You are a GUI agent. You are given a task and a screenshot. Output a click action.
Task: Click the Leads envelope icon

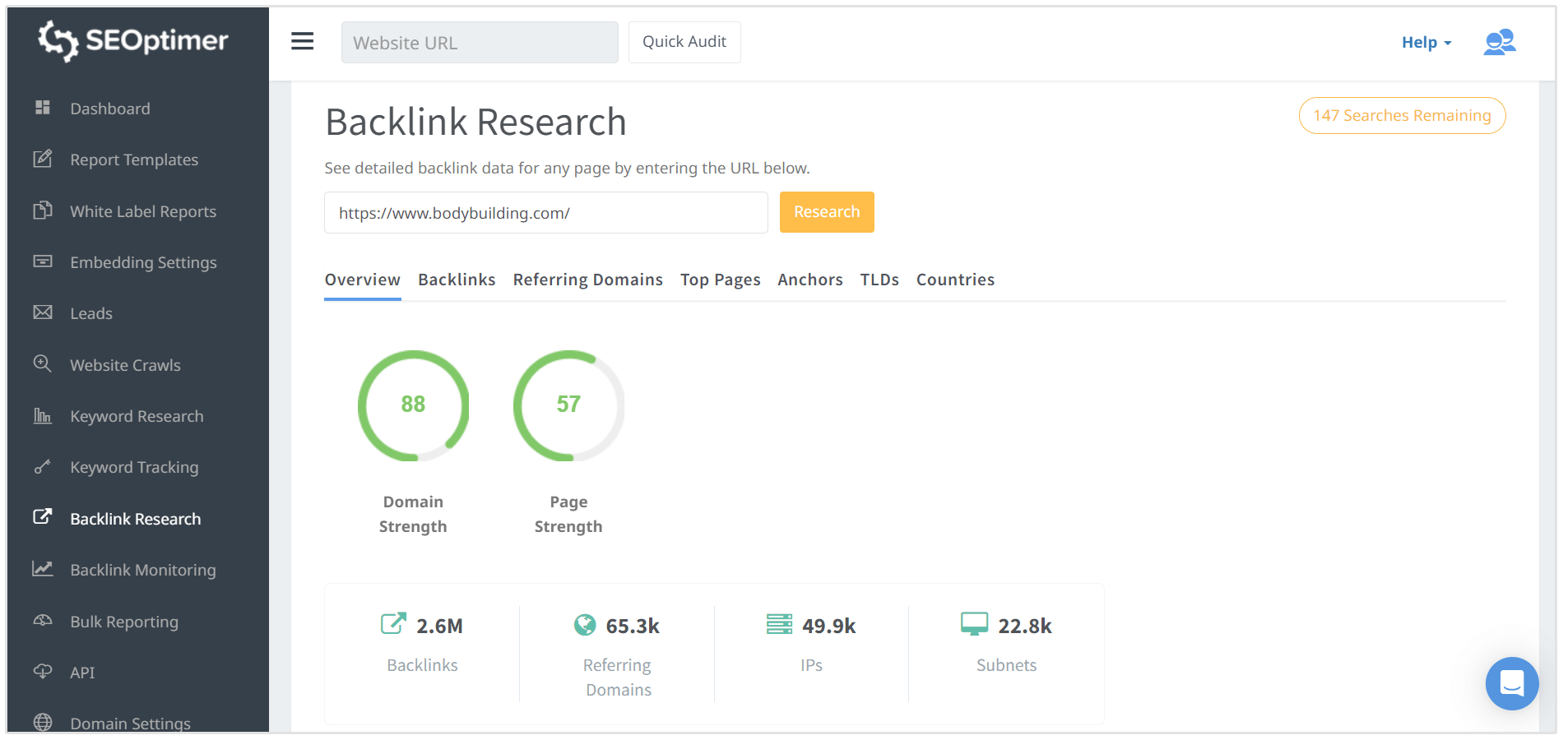(x=43, y=312)
